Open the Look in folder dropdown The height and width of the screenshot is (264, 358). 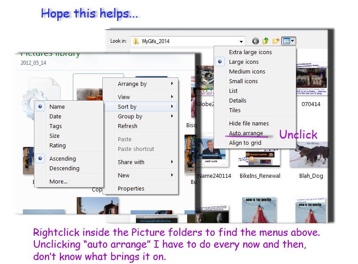pyautogui.click(x=241, y=41)
